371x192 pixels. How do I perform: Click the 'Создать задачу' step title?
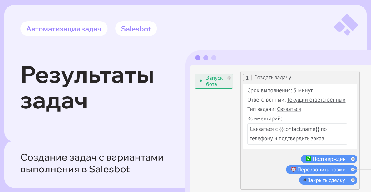[x=273, y=78]
